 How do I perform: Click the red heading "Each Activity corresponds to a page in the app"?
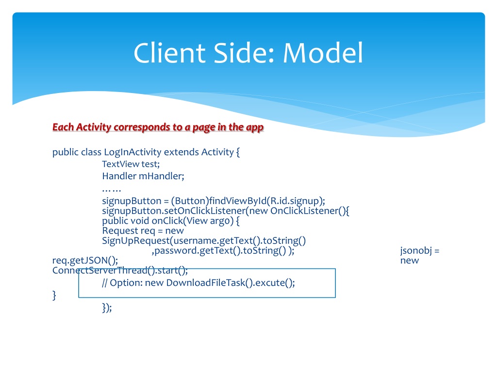(158, 127)
